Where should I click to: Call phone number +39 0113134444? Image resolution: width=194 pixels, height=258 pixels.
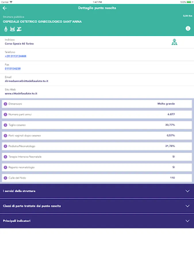16,56
